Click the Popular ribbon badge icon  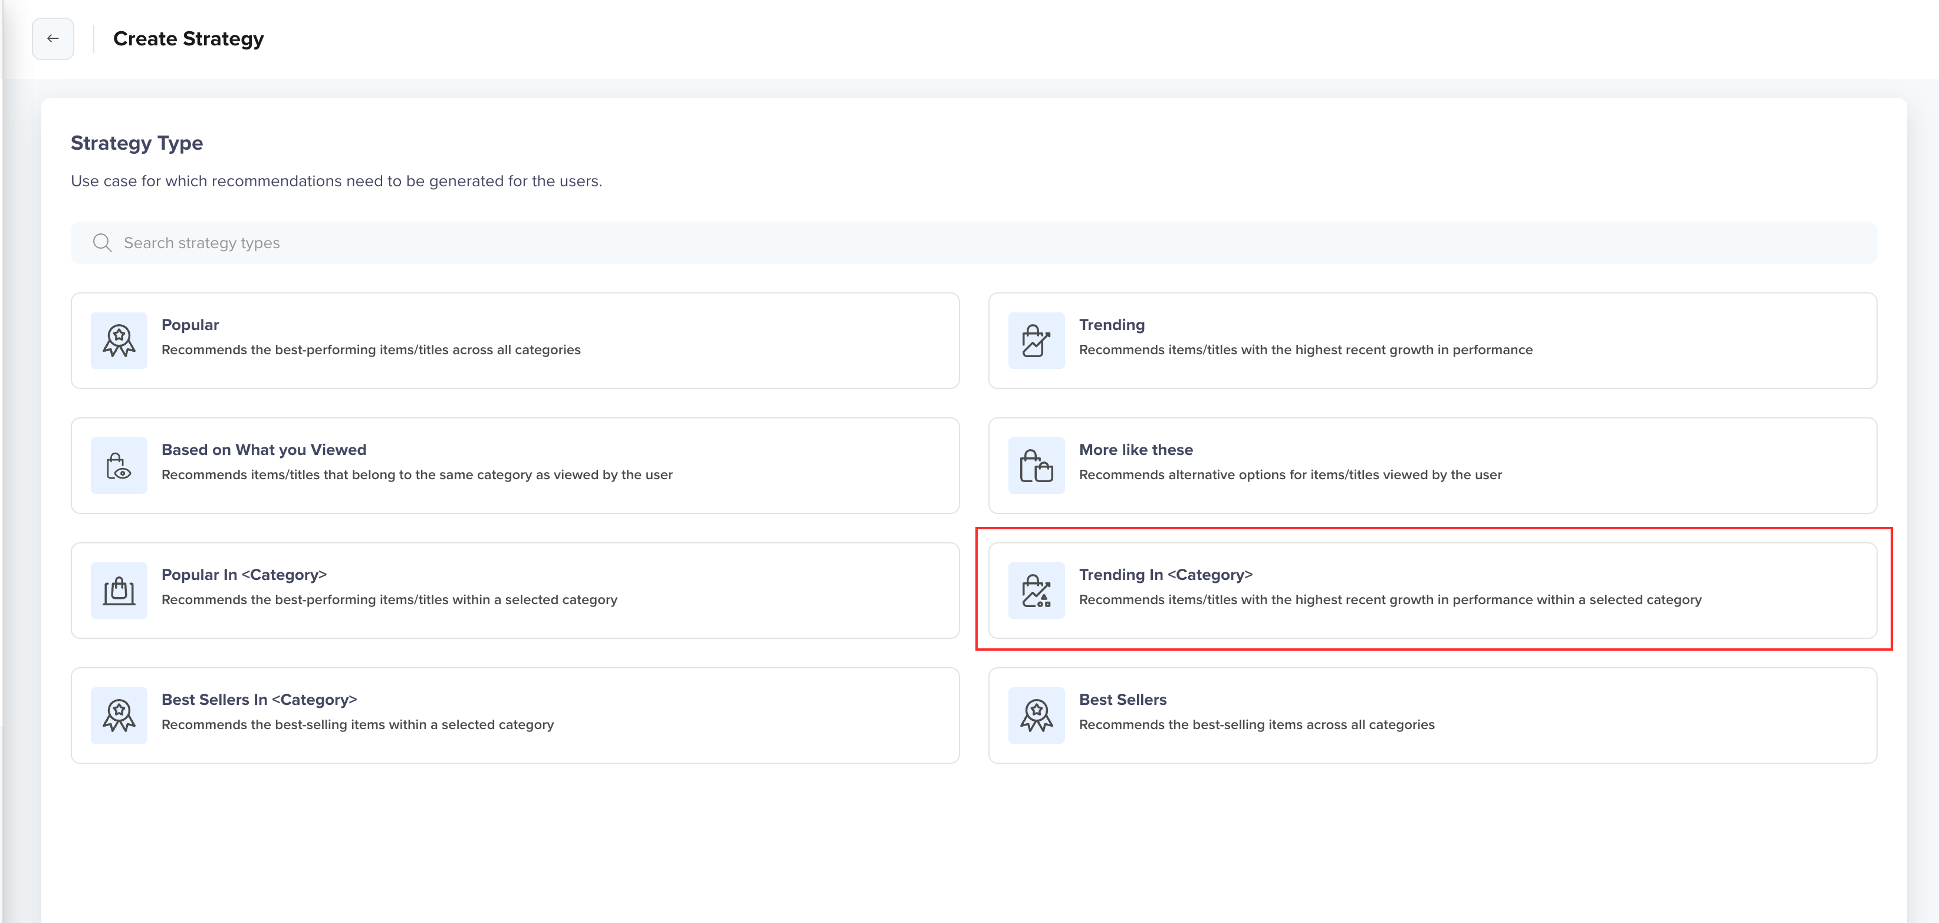pyautogui.click(x=119, y=341)
